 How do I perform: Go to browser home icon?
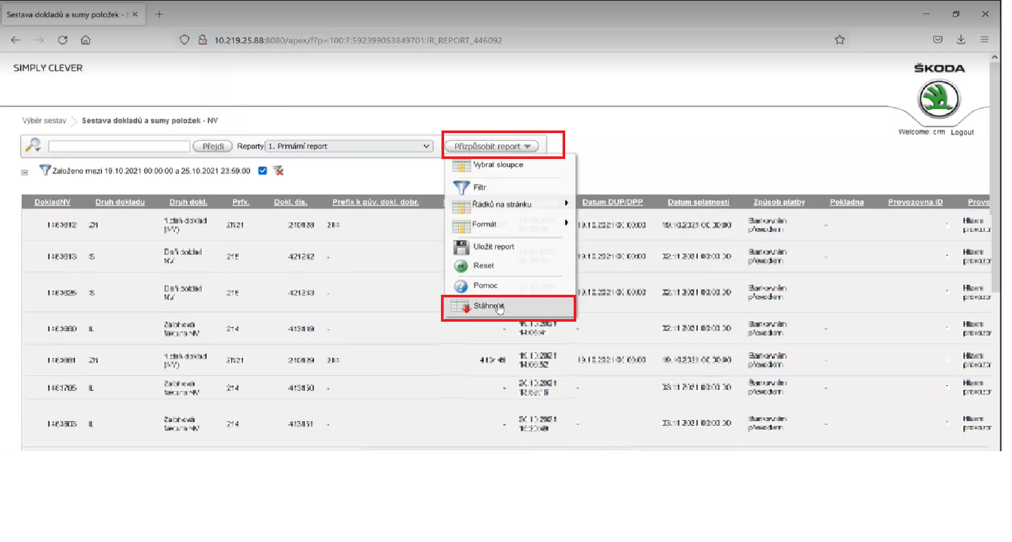coord(86,40)
